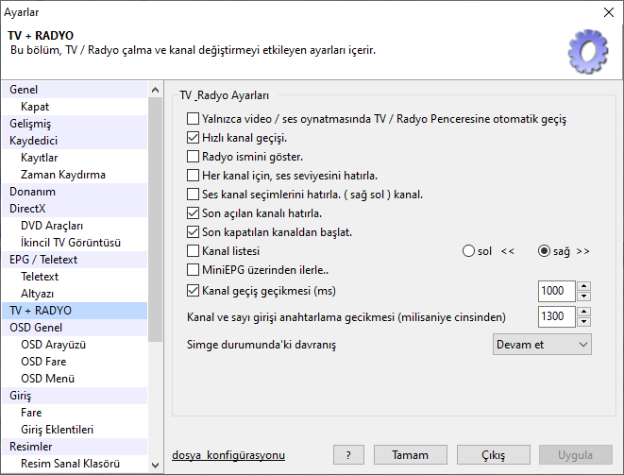Open the DVD Araçları settings page
Screen dimensions: 624x475
(x=52, y=225)
